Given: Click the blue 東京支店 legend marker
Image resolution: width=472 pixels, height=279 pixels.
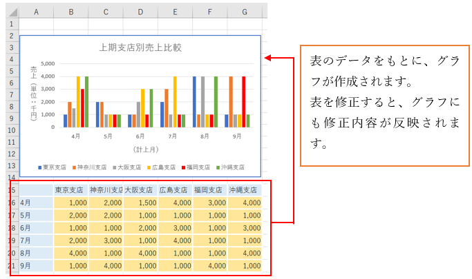Looking at the screenshot, I should point(40,167).
